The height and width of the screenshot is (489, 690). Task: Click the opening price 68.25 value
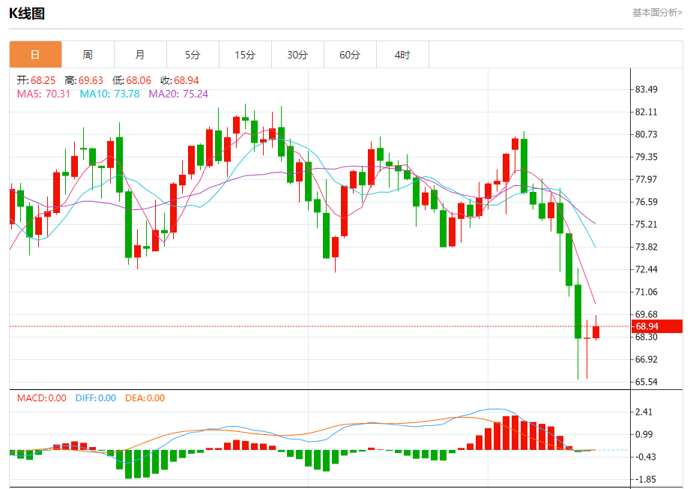coord(43,80)
